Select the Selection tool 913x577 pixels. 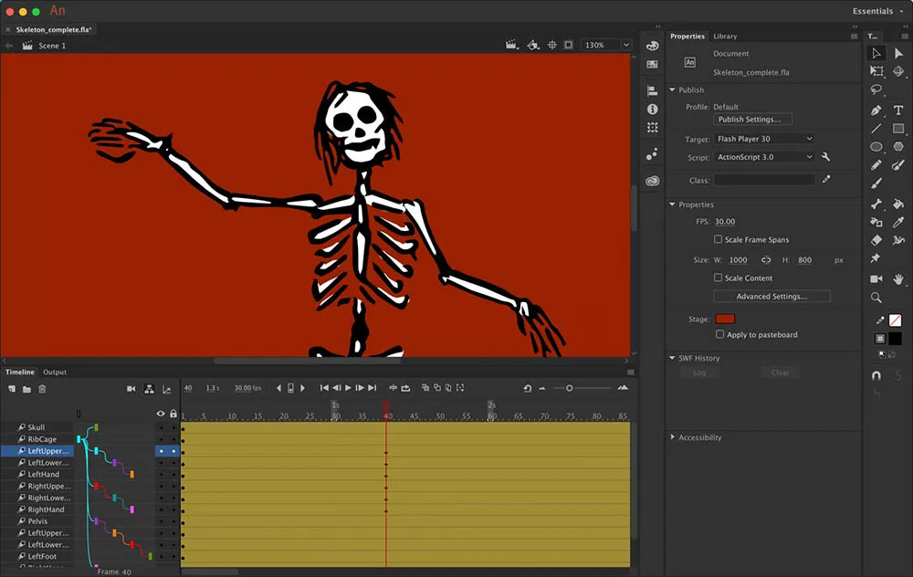tap(876, 53)
